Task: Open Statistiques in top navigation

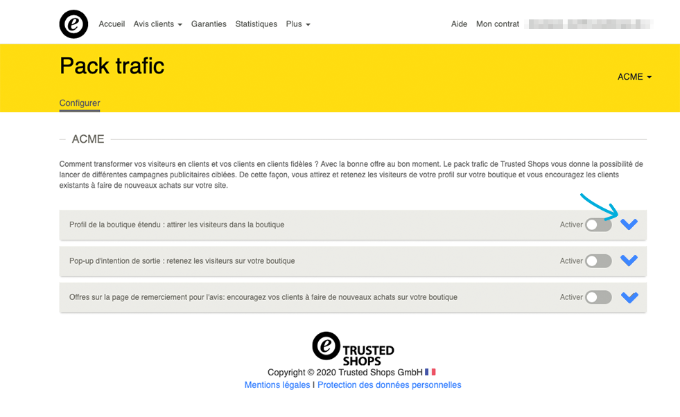Action: (x=256, y=24)
